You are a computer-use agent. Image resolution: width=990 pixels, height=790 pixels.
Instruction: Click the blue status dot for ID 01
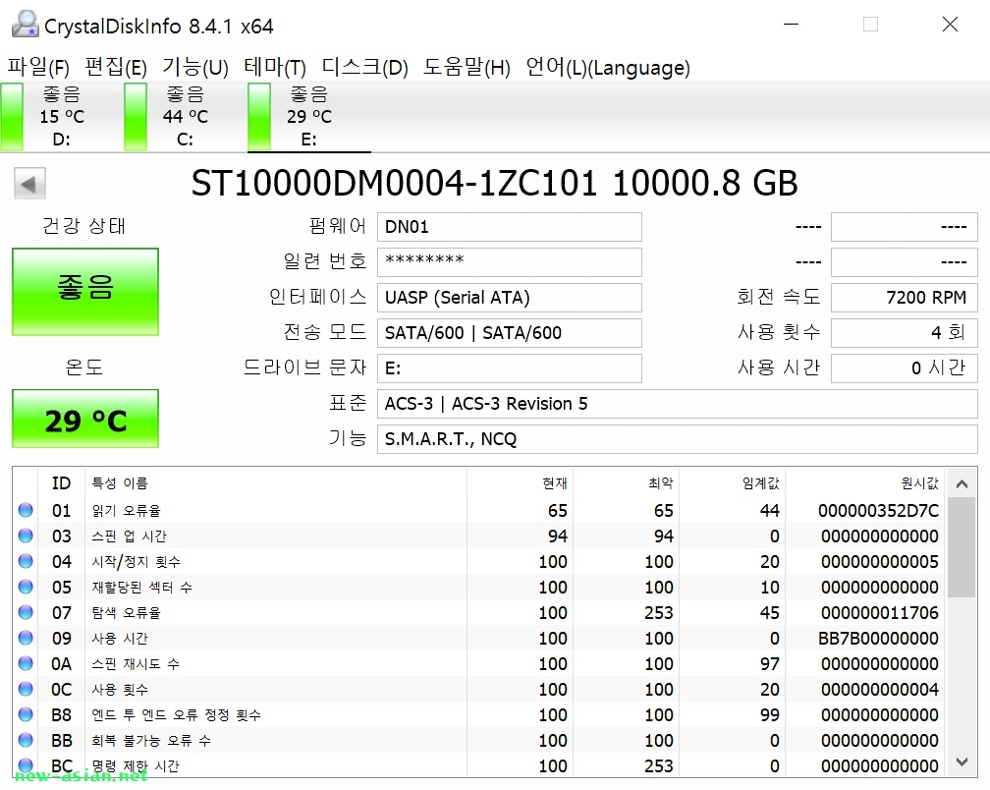26,510
